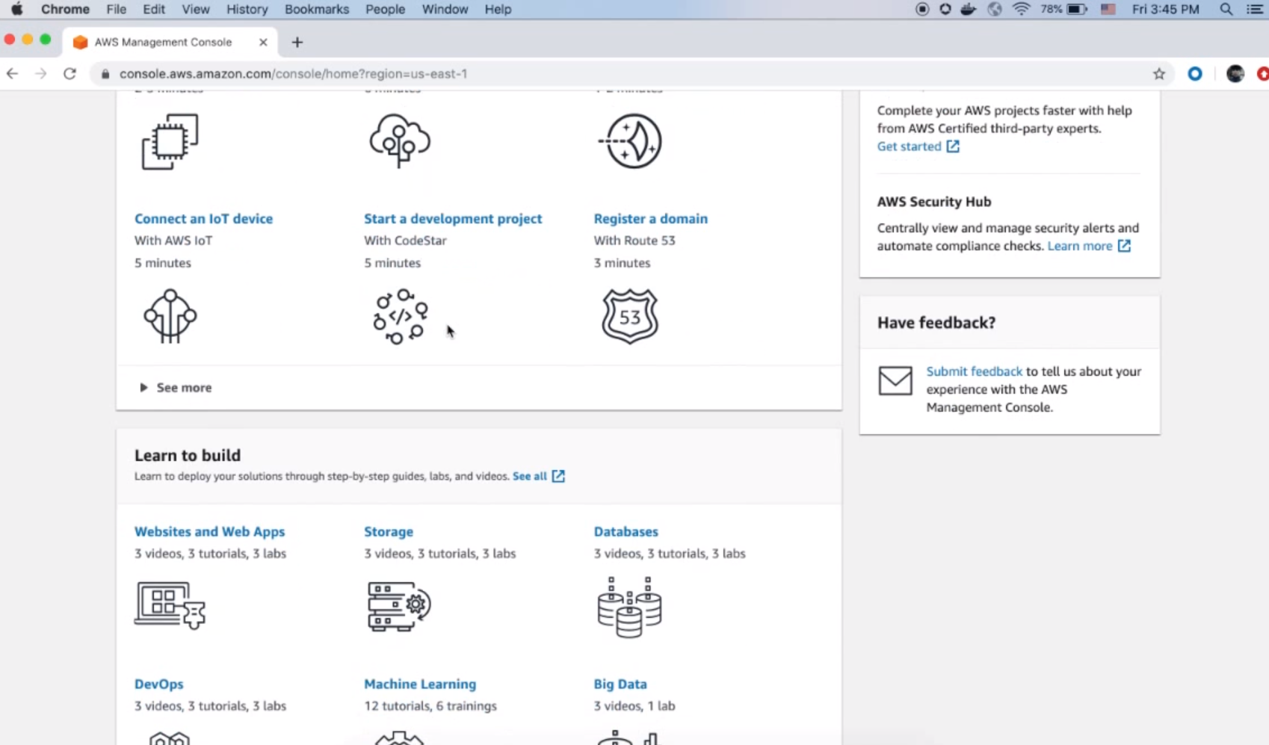This screenshot has height=745, width=1269.
Task: Click the chip icon above Connect an IoT device
Action: click(x=170, y=141)
